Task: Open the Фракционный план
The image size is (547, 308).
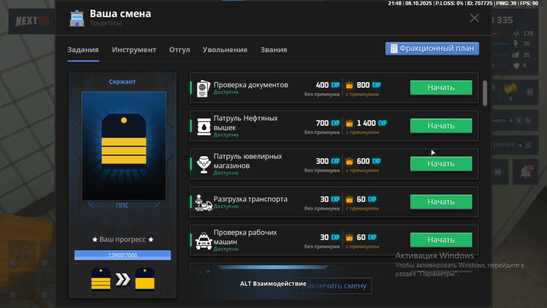Action: (x=432, y=49)
